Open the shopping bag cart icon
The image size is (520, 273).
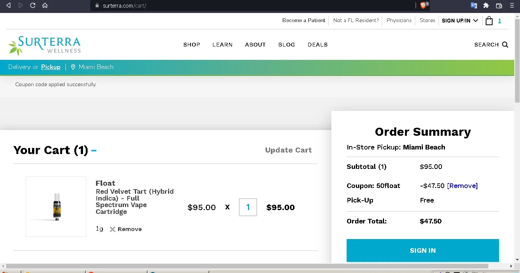pos(489,21)
